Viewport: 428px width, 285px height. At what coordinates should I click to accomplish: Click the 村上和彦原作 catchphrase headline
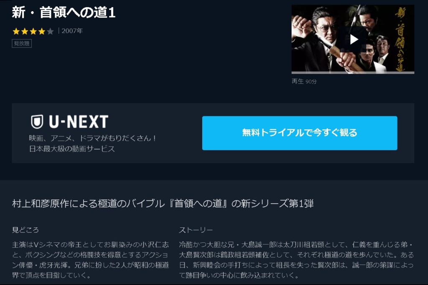click(x=163, y=204)
